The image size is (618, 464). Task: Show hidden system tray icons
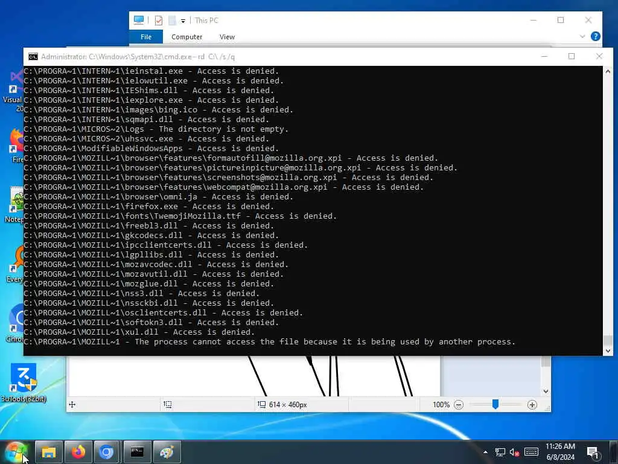(x=485, y=452)
